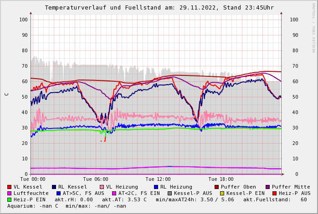The width and height of the screenshot is (318, 214).
Task: Click the 'Puffer Oben' legend label
Action: 239,187
